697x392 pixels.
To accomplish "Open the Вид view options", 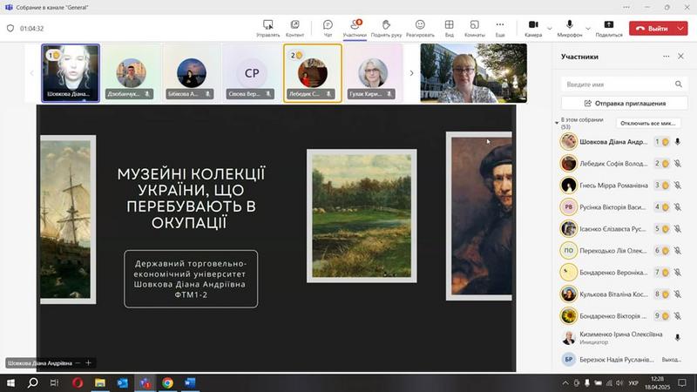I will click(x=450, y=29).
